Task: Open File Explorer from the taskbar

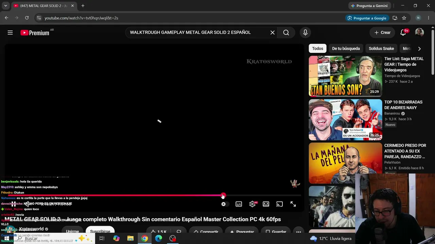Action: pyautogui.click(x=130, y=239)
